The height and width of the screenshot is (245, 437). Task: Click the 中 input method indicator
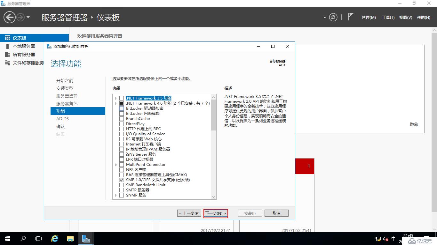[393, 239]
